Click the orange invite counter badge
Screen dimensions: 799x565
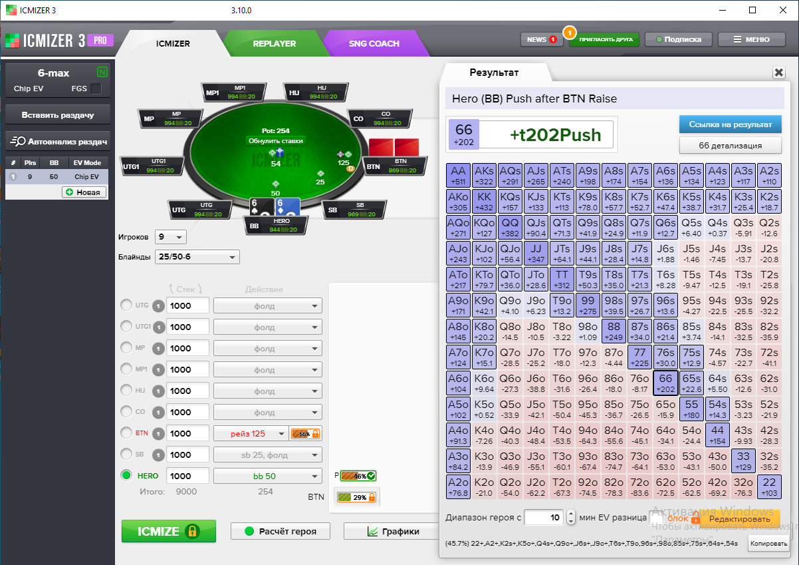[x=568, y=31]
